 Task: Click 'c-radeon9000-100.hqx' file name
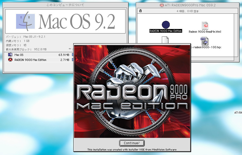click(206, 47)
